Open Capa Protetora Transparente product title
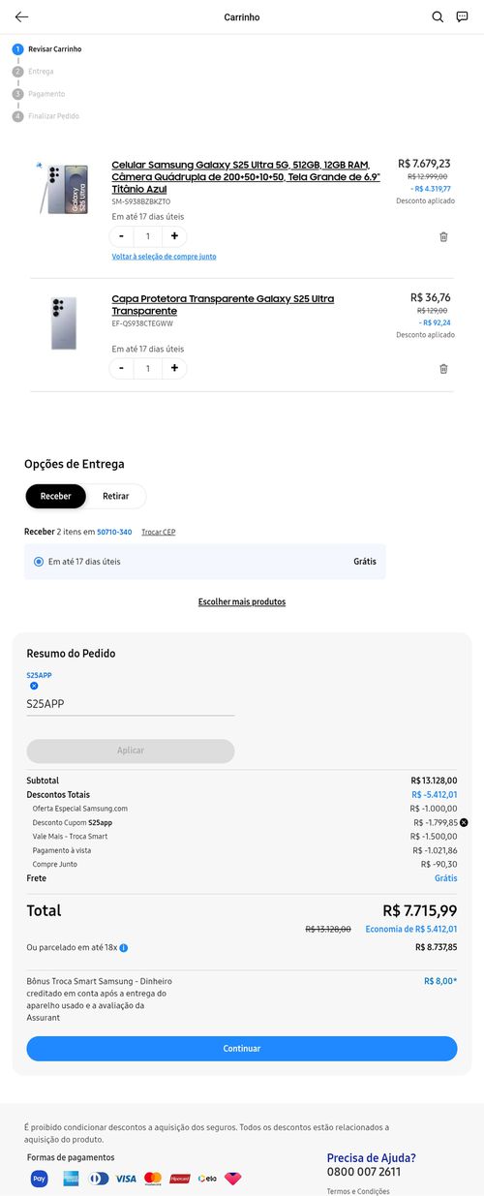 (223, 305)
